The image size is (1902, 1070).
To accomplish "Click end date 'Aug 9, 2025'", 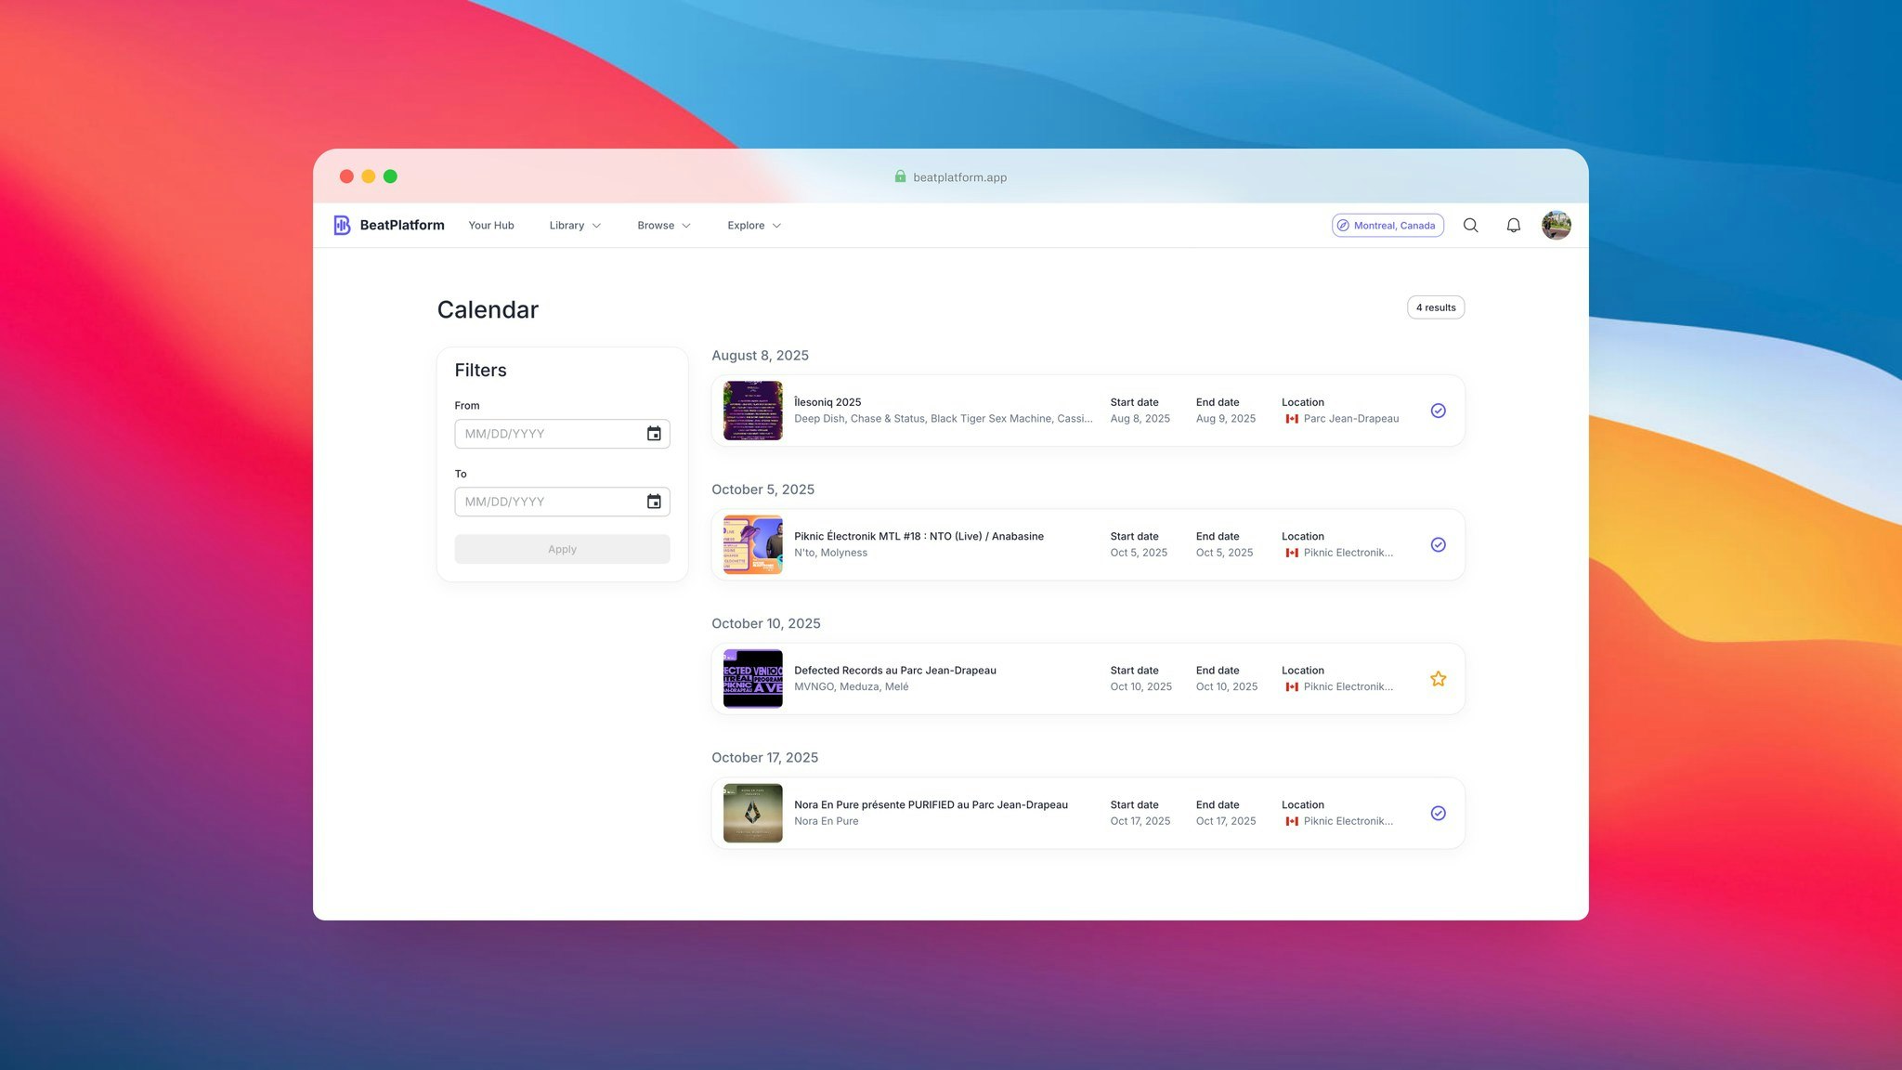I will [1226, 419].
